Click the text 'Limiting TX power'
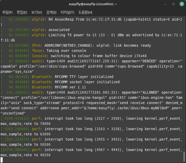Screen dimensions: 186x163 tap(66, 35)
